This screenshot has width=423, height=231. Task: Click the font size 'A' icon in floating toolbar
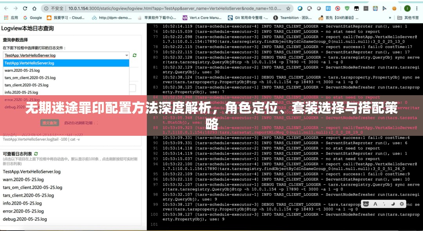click(x=375, y=204)
